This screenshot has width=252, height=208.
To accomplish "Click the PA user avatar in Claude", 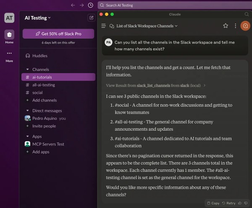I will [108, 42].
